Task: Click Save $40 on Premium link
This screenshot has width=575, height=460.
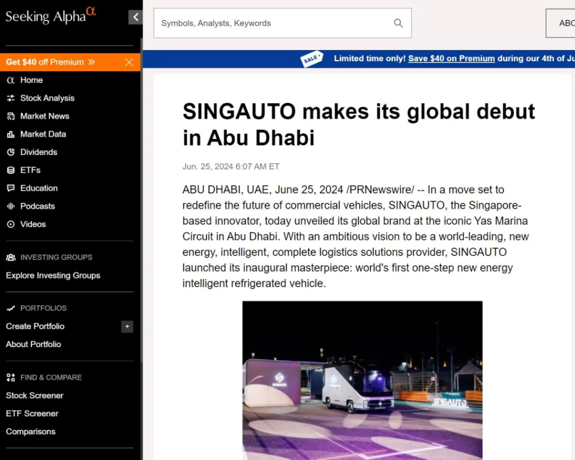Action: tap(451, 58)
